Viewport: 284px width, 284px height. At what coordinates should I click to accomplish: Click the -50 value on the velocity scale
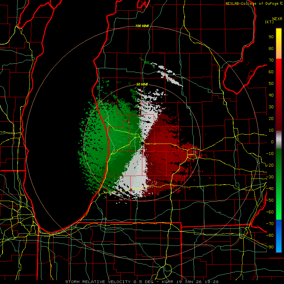270,200
